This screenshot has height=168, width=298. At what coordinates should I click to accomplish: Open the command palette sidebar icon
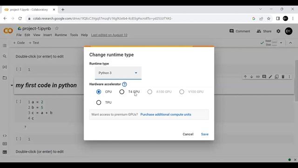pos(5,144)
